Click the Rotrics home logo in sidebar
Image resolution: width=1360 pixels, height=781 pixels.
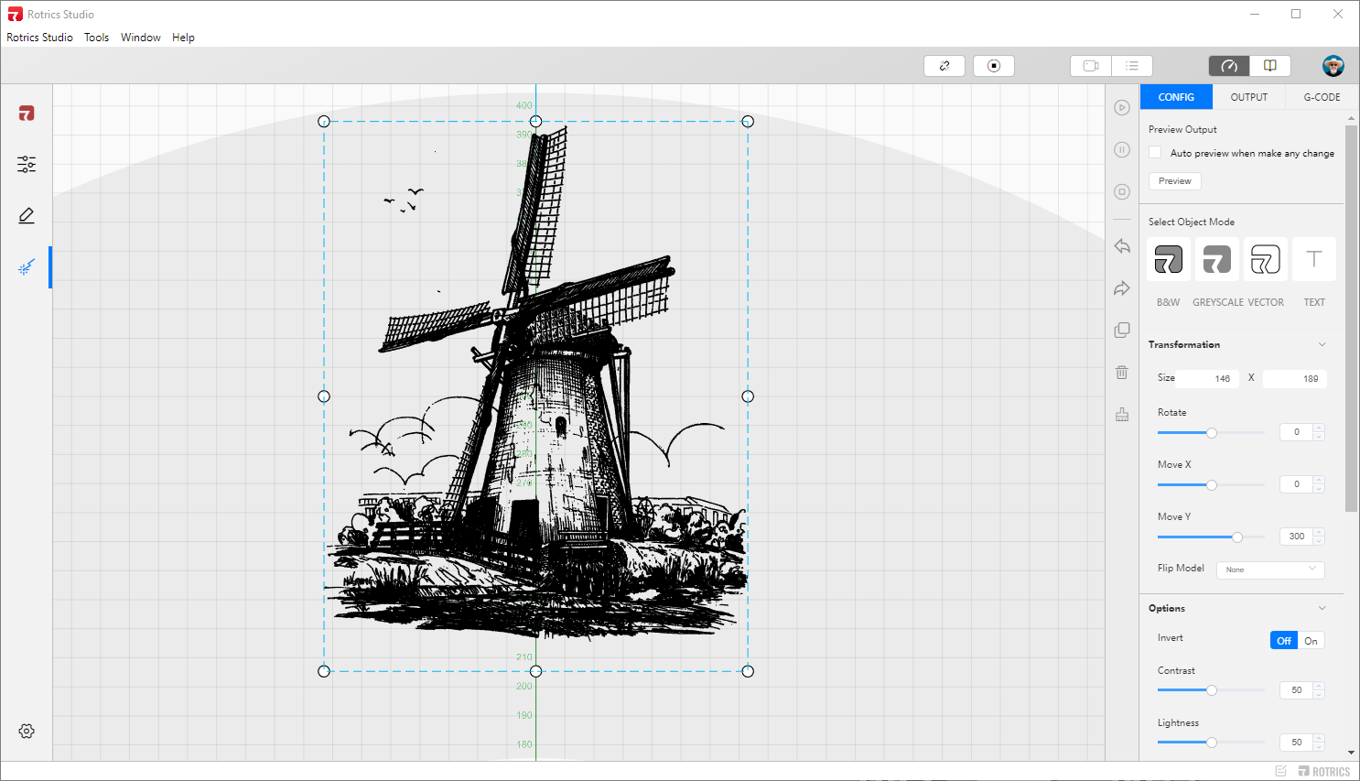[27, 114]
